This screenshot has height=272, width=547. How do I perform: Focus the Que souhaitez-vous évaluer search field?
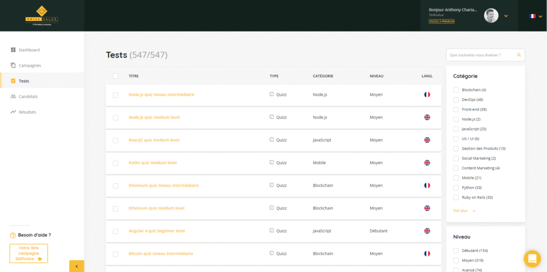coord(481,55)
